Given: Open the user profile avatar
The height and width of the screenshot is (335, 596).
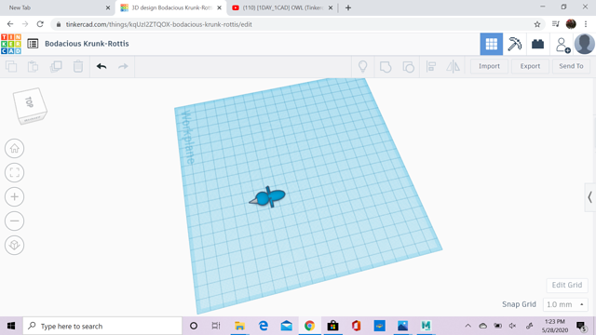Looking at the screenshot, I should point(584,44).
